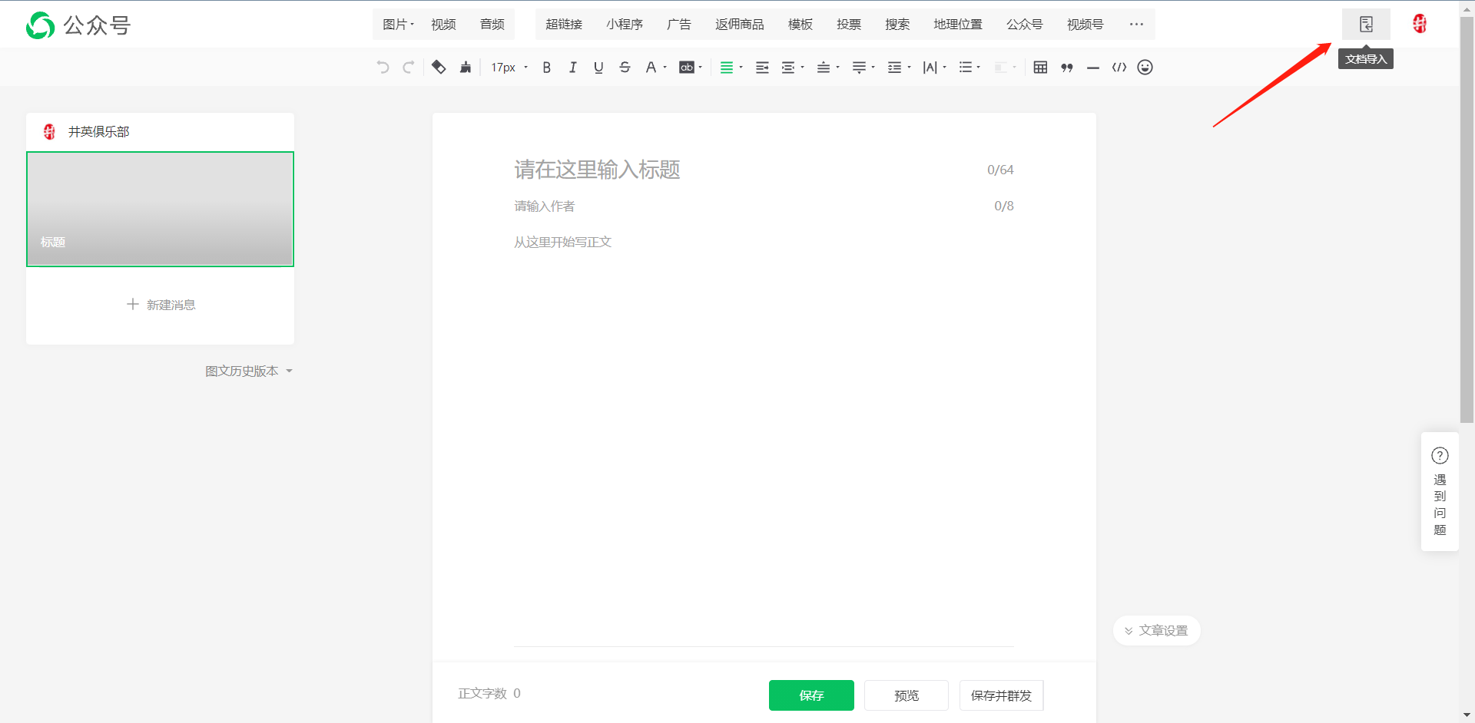This screenshot has height=723, width=1475.
Task: Click the question mark help icon
Action: click(x=1440, y=456)
